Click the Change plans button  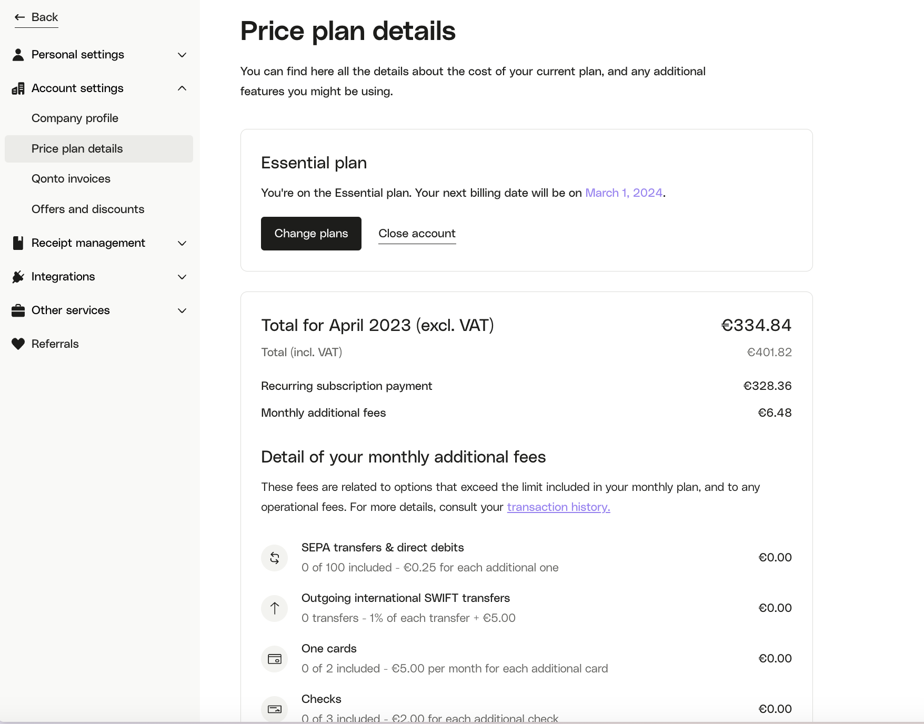click(x=311, y=234)
